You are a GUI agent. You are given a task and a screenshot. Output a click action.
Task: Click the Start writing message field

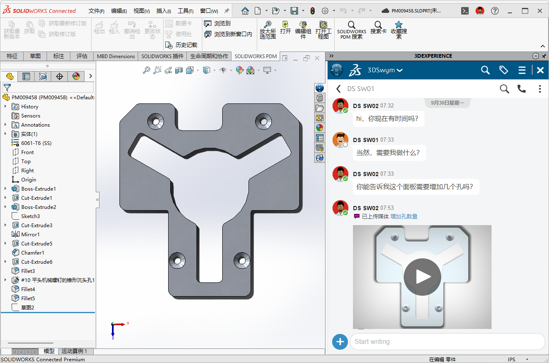pyautogui.click(x=447, y=342)
